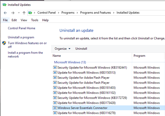Click icon of update KB3181403

pyautogui.click(x=55, y=88)
